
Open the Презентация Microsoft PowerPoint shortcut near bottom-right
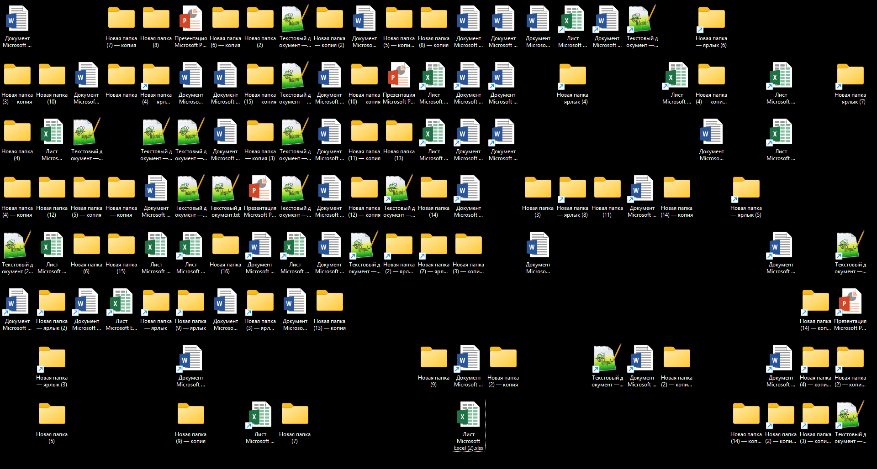(850, 301)
